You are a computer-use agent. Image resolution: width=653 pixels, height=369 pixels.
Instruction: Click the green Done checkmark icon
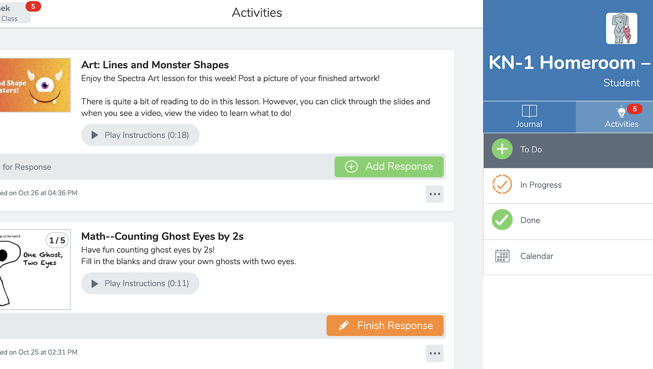(x=502, y=220)
